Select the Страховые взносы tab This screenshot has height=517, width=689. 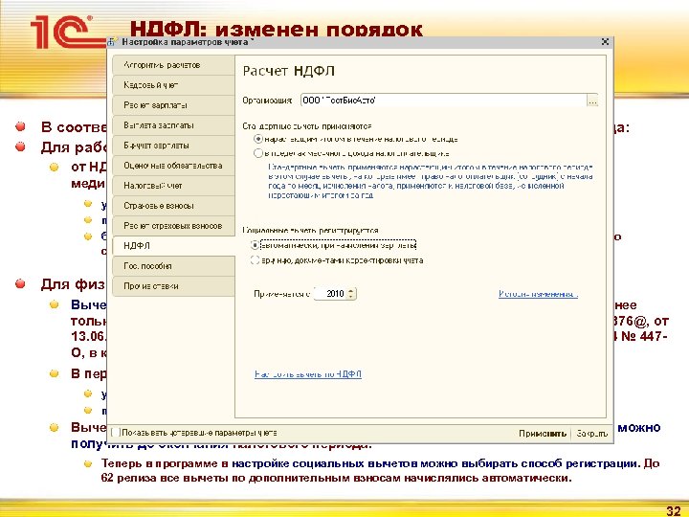click(173, 206)
